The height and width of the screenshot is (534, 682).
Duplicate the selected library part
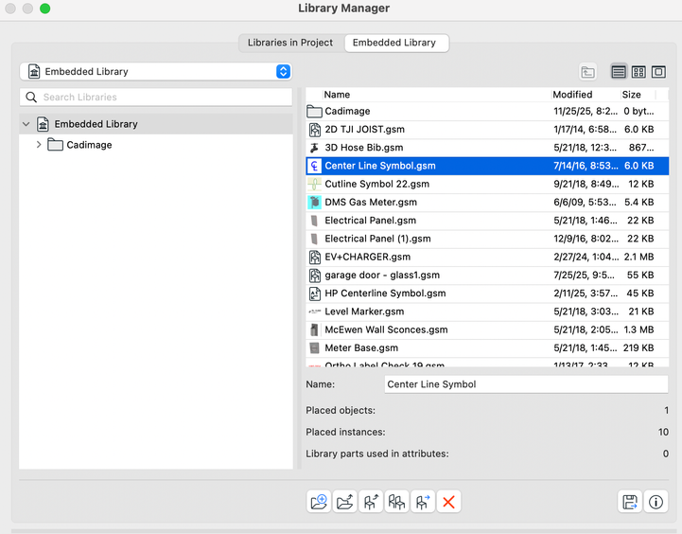coord(396,502)
